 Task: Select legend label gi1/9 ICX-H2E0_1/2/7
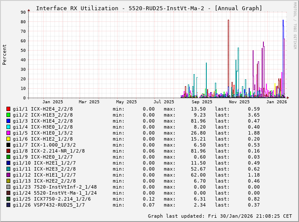coord(43,157)
